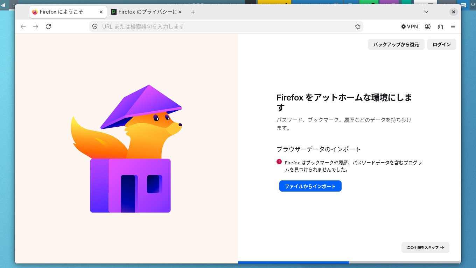Screen dimensions: 476x268
Task: Open the extensions puzzle icon
Action: (x=440, y=27)
